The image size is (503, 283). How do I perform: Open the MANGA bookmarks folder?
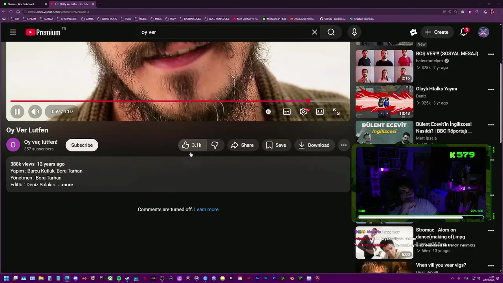pos(46,19)
